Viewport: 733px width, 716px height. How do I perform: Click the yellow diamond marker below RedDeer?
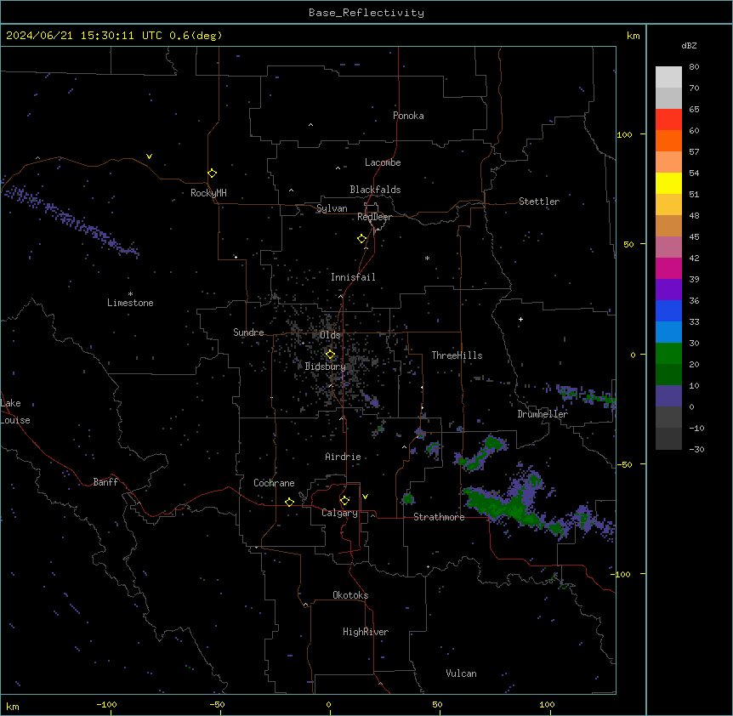point(362,239)
